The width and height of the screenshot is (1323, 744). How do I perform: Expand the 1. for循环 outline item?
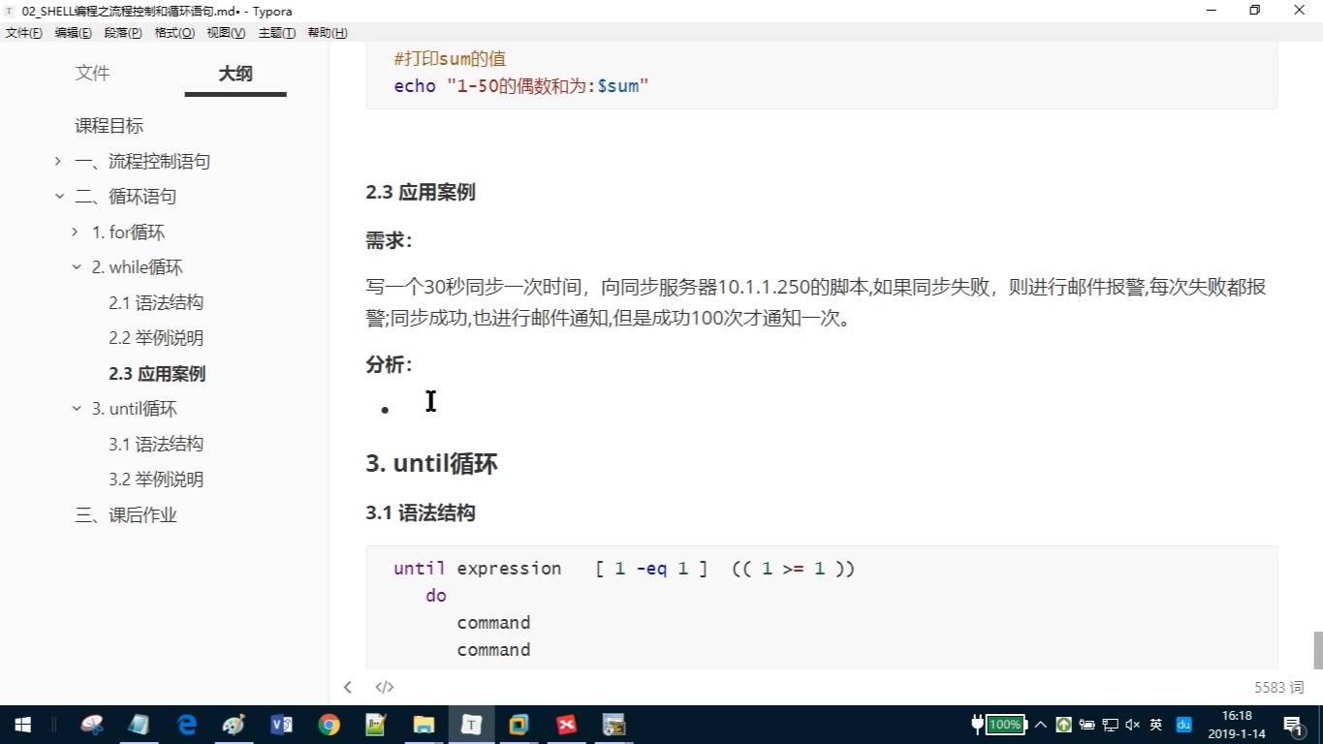click(x=76, y=232)
